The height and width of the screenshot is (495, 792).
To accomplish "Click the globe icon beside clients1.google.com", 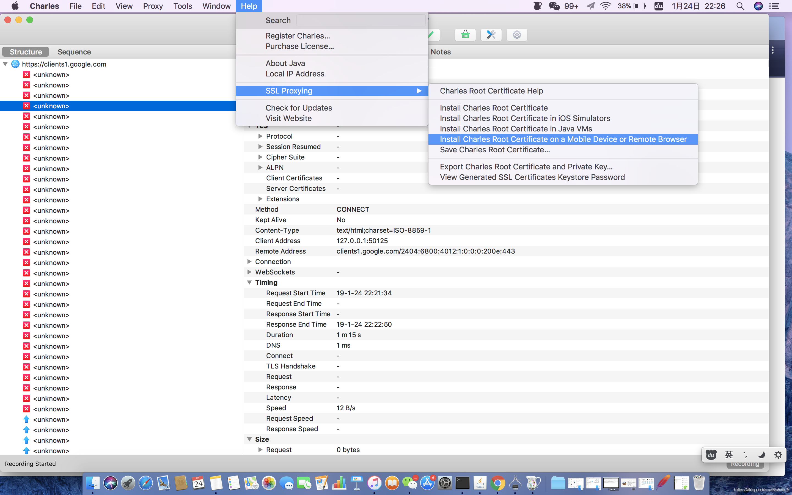I will (15, 64).
